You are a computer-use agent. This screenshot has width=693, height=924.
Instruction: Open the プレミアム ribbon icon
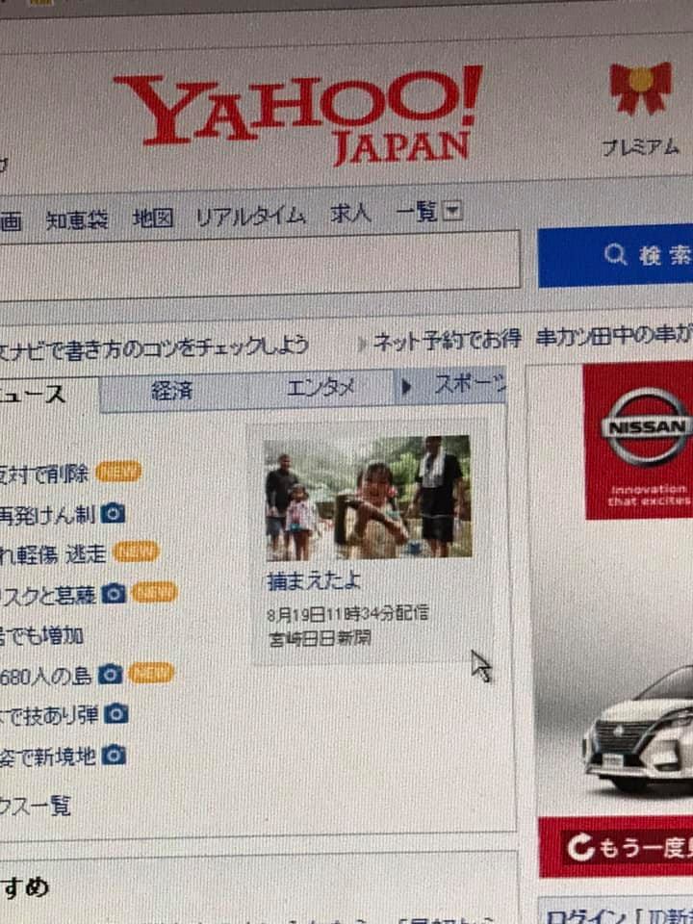pos(641,88)
